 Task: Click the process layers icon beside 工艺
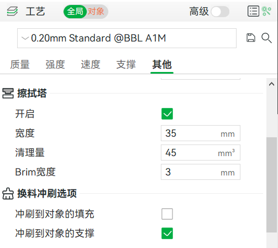coord(12,11)
